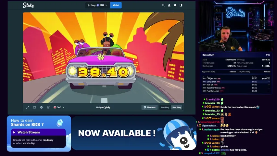
Task: Switch to Real Play mode
Action: (177, 107)
